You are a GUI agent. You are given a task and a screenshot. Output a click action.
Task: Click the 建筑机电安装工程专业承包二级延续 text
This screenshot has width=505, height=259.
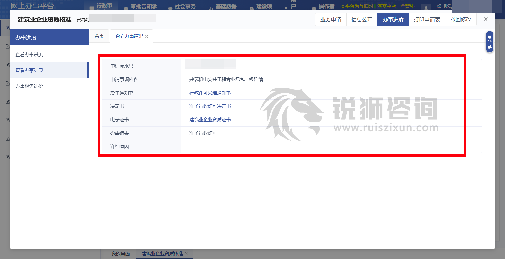pos(226,79)
